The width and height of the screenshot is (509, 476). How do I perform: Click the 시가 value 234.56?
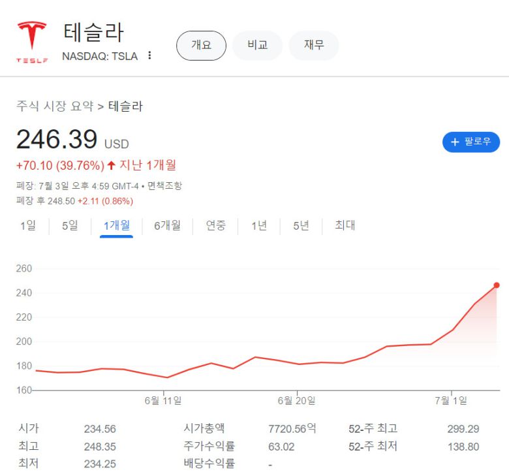(100, 429)
